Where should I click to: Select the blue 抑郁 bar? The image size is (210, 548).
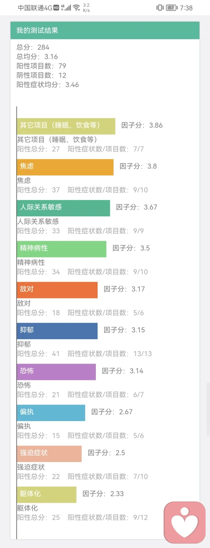pyautogui.click(x=57, y=331)
